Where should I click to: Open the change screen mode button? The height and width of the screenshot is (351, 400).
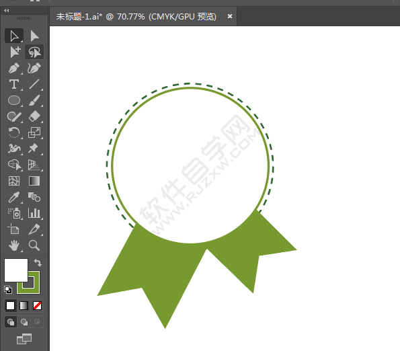(24, 339)
